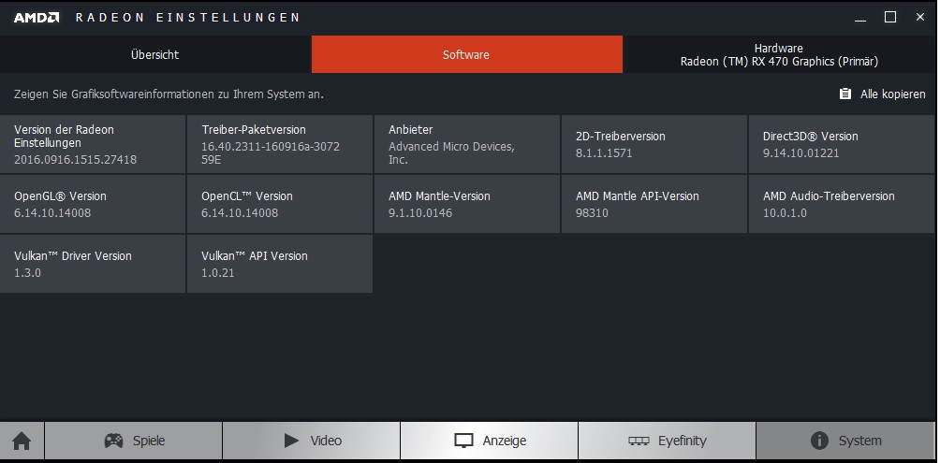The height and width of the screenshot is (463, 940).
Task: Maximize the Radeon Einstellungen window
Action: (890, 18)
